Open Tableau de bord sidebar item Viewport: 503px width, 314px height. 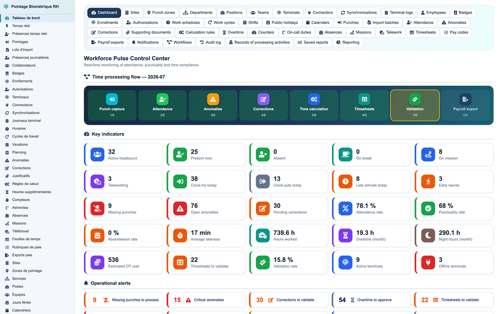[37, 18]
